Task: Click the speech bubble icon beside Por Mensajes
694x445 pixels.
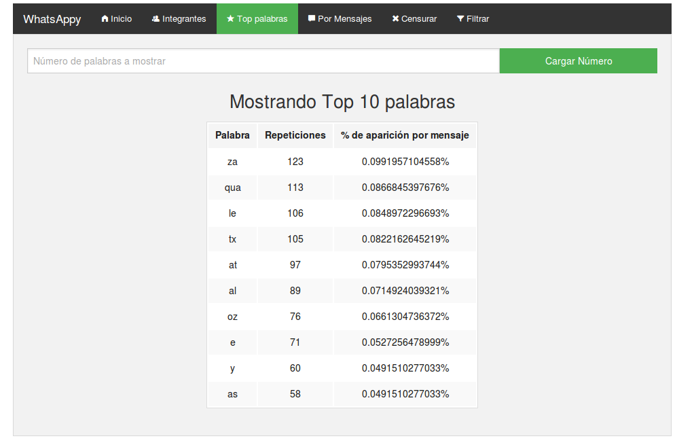Action: 312,19
